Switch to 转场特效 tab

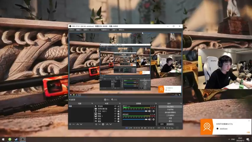pos(170,124)
